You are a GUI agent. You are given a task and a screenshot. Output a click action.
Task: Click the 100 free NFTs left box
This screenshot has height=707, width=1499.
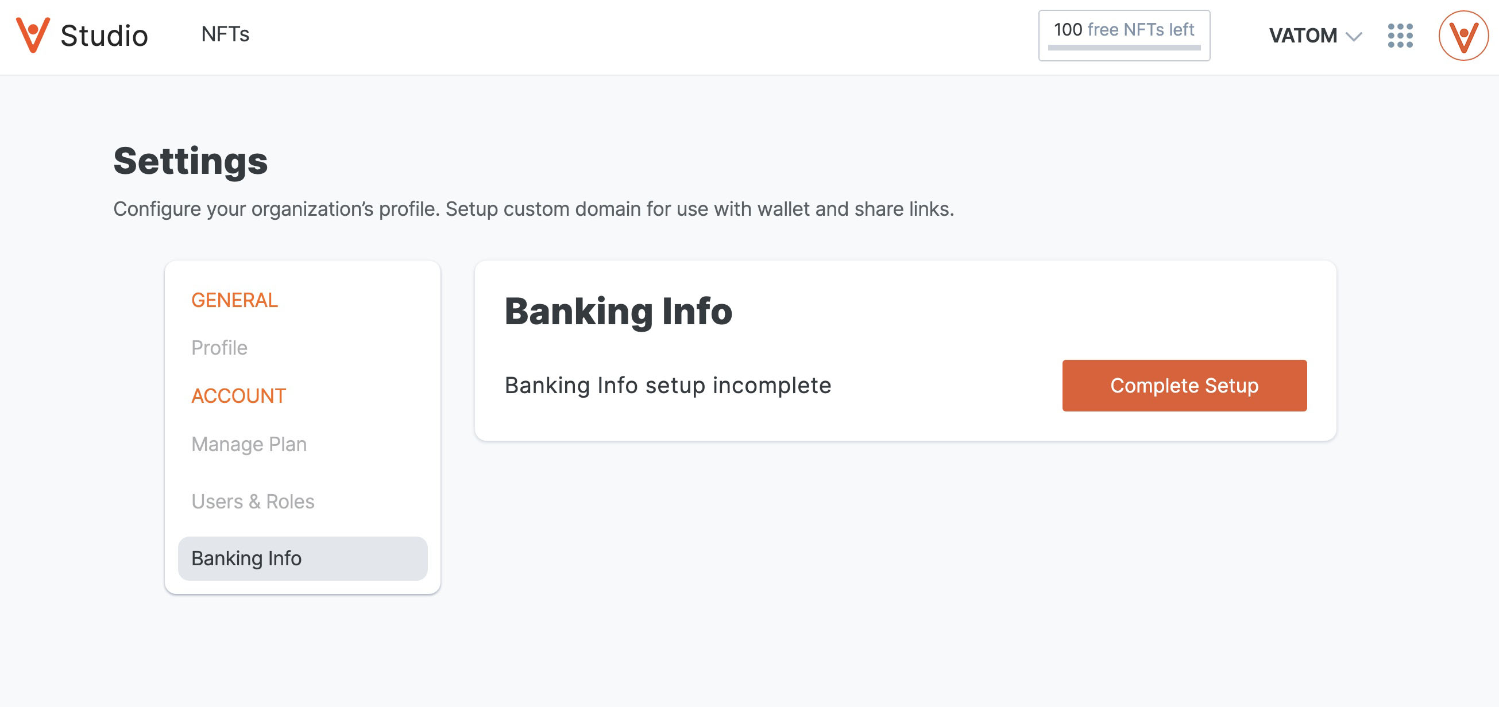coord(1123,36)
